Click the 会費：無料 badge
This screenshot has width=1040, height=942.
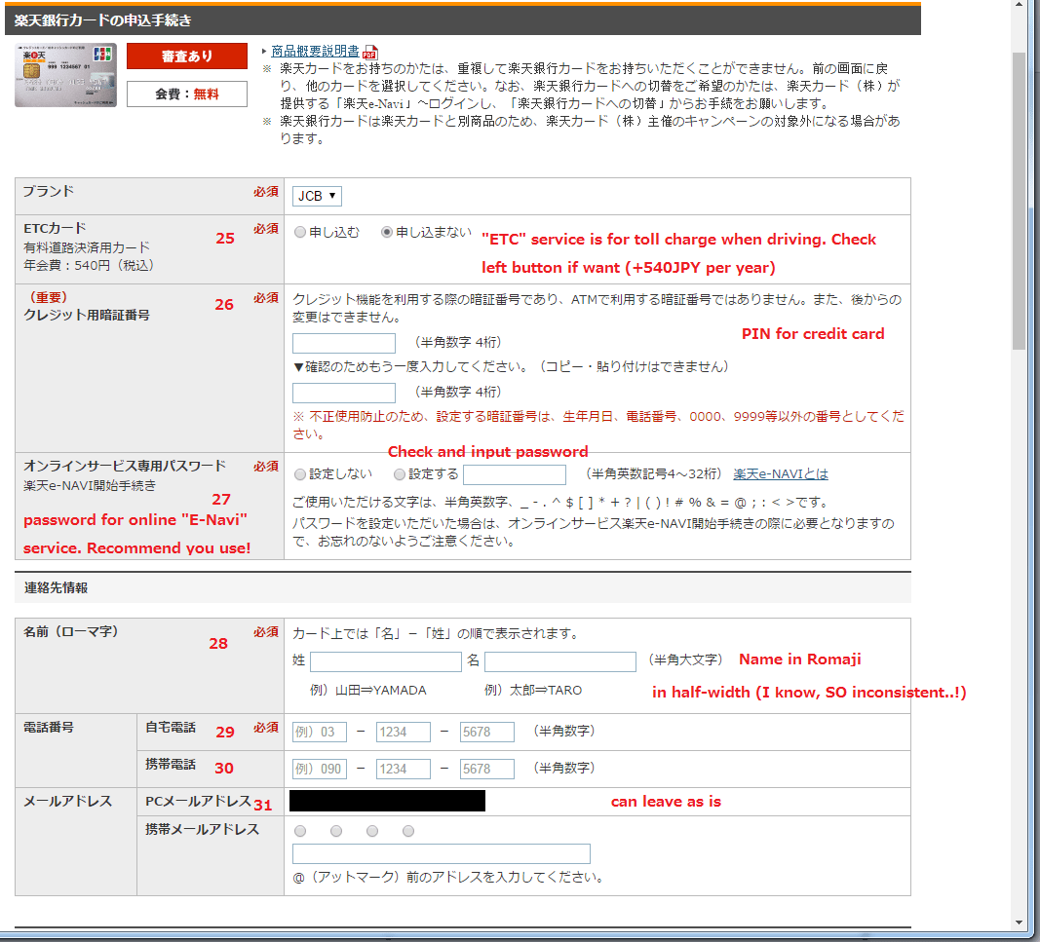point(187,94)
